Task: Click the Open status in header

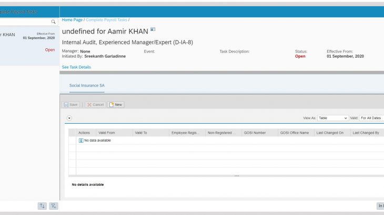Action: point(300,57)
